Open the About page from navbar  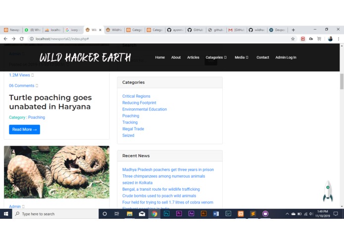click(x=176, y=57)
